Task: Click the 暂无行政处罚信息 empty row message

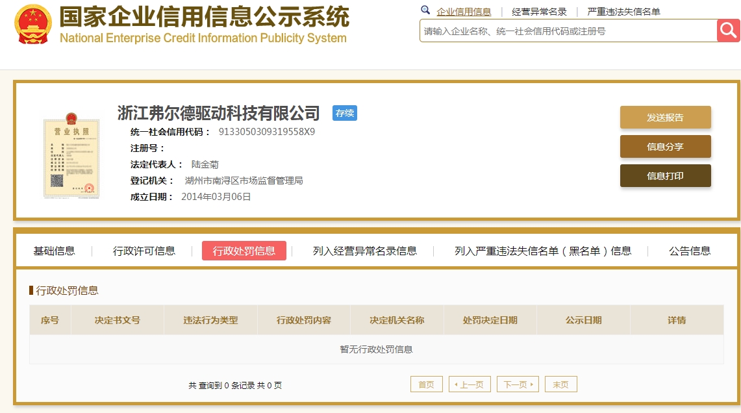Action: [376, 349]
